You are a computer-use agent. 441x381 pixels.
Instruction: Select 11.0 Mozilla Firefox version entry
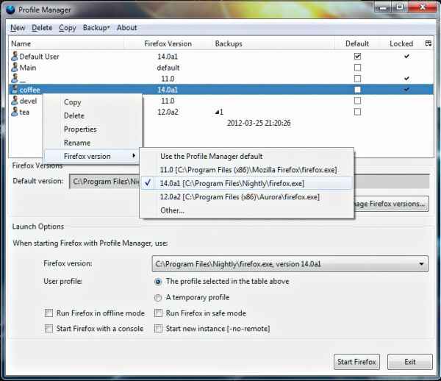click(247, 170)
